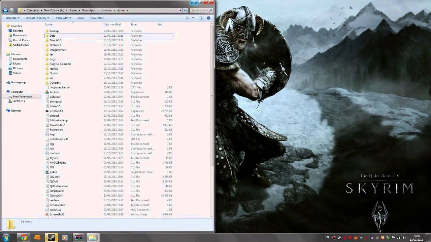This screenshot has width=431, height=242.
Task: Select the VCRedist folder icon
Action: pyautogui.click(x=47, y=83)
